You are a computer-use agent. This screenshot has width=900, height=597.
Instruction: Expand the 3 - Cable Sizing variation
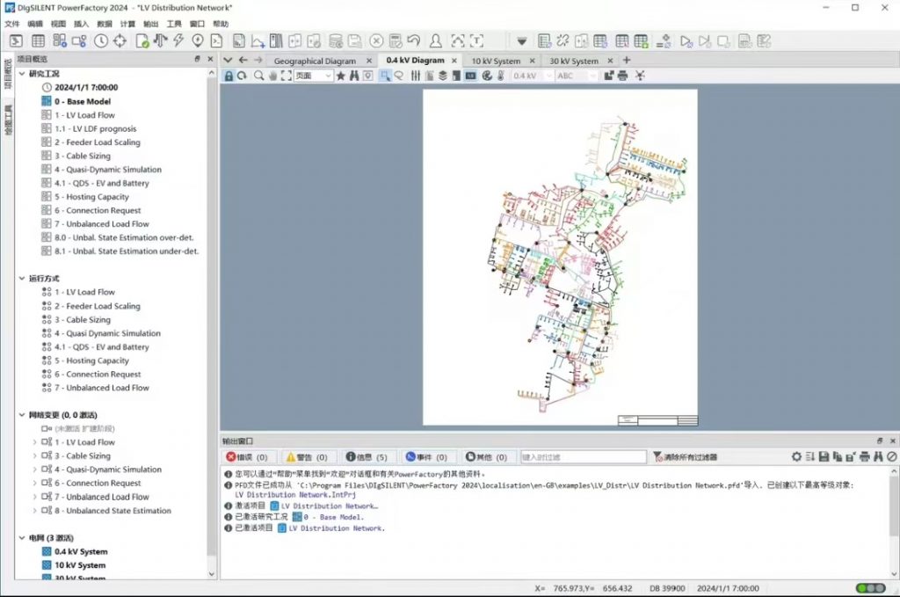pyautogui.click(x=34, y=456)
